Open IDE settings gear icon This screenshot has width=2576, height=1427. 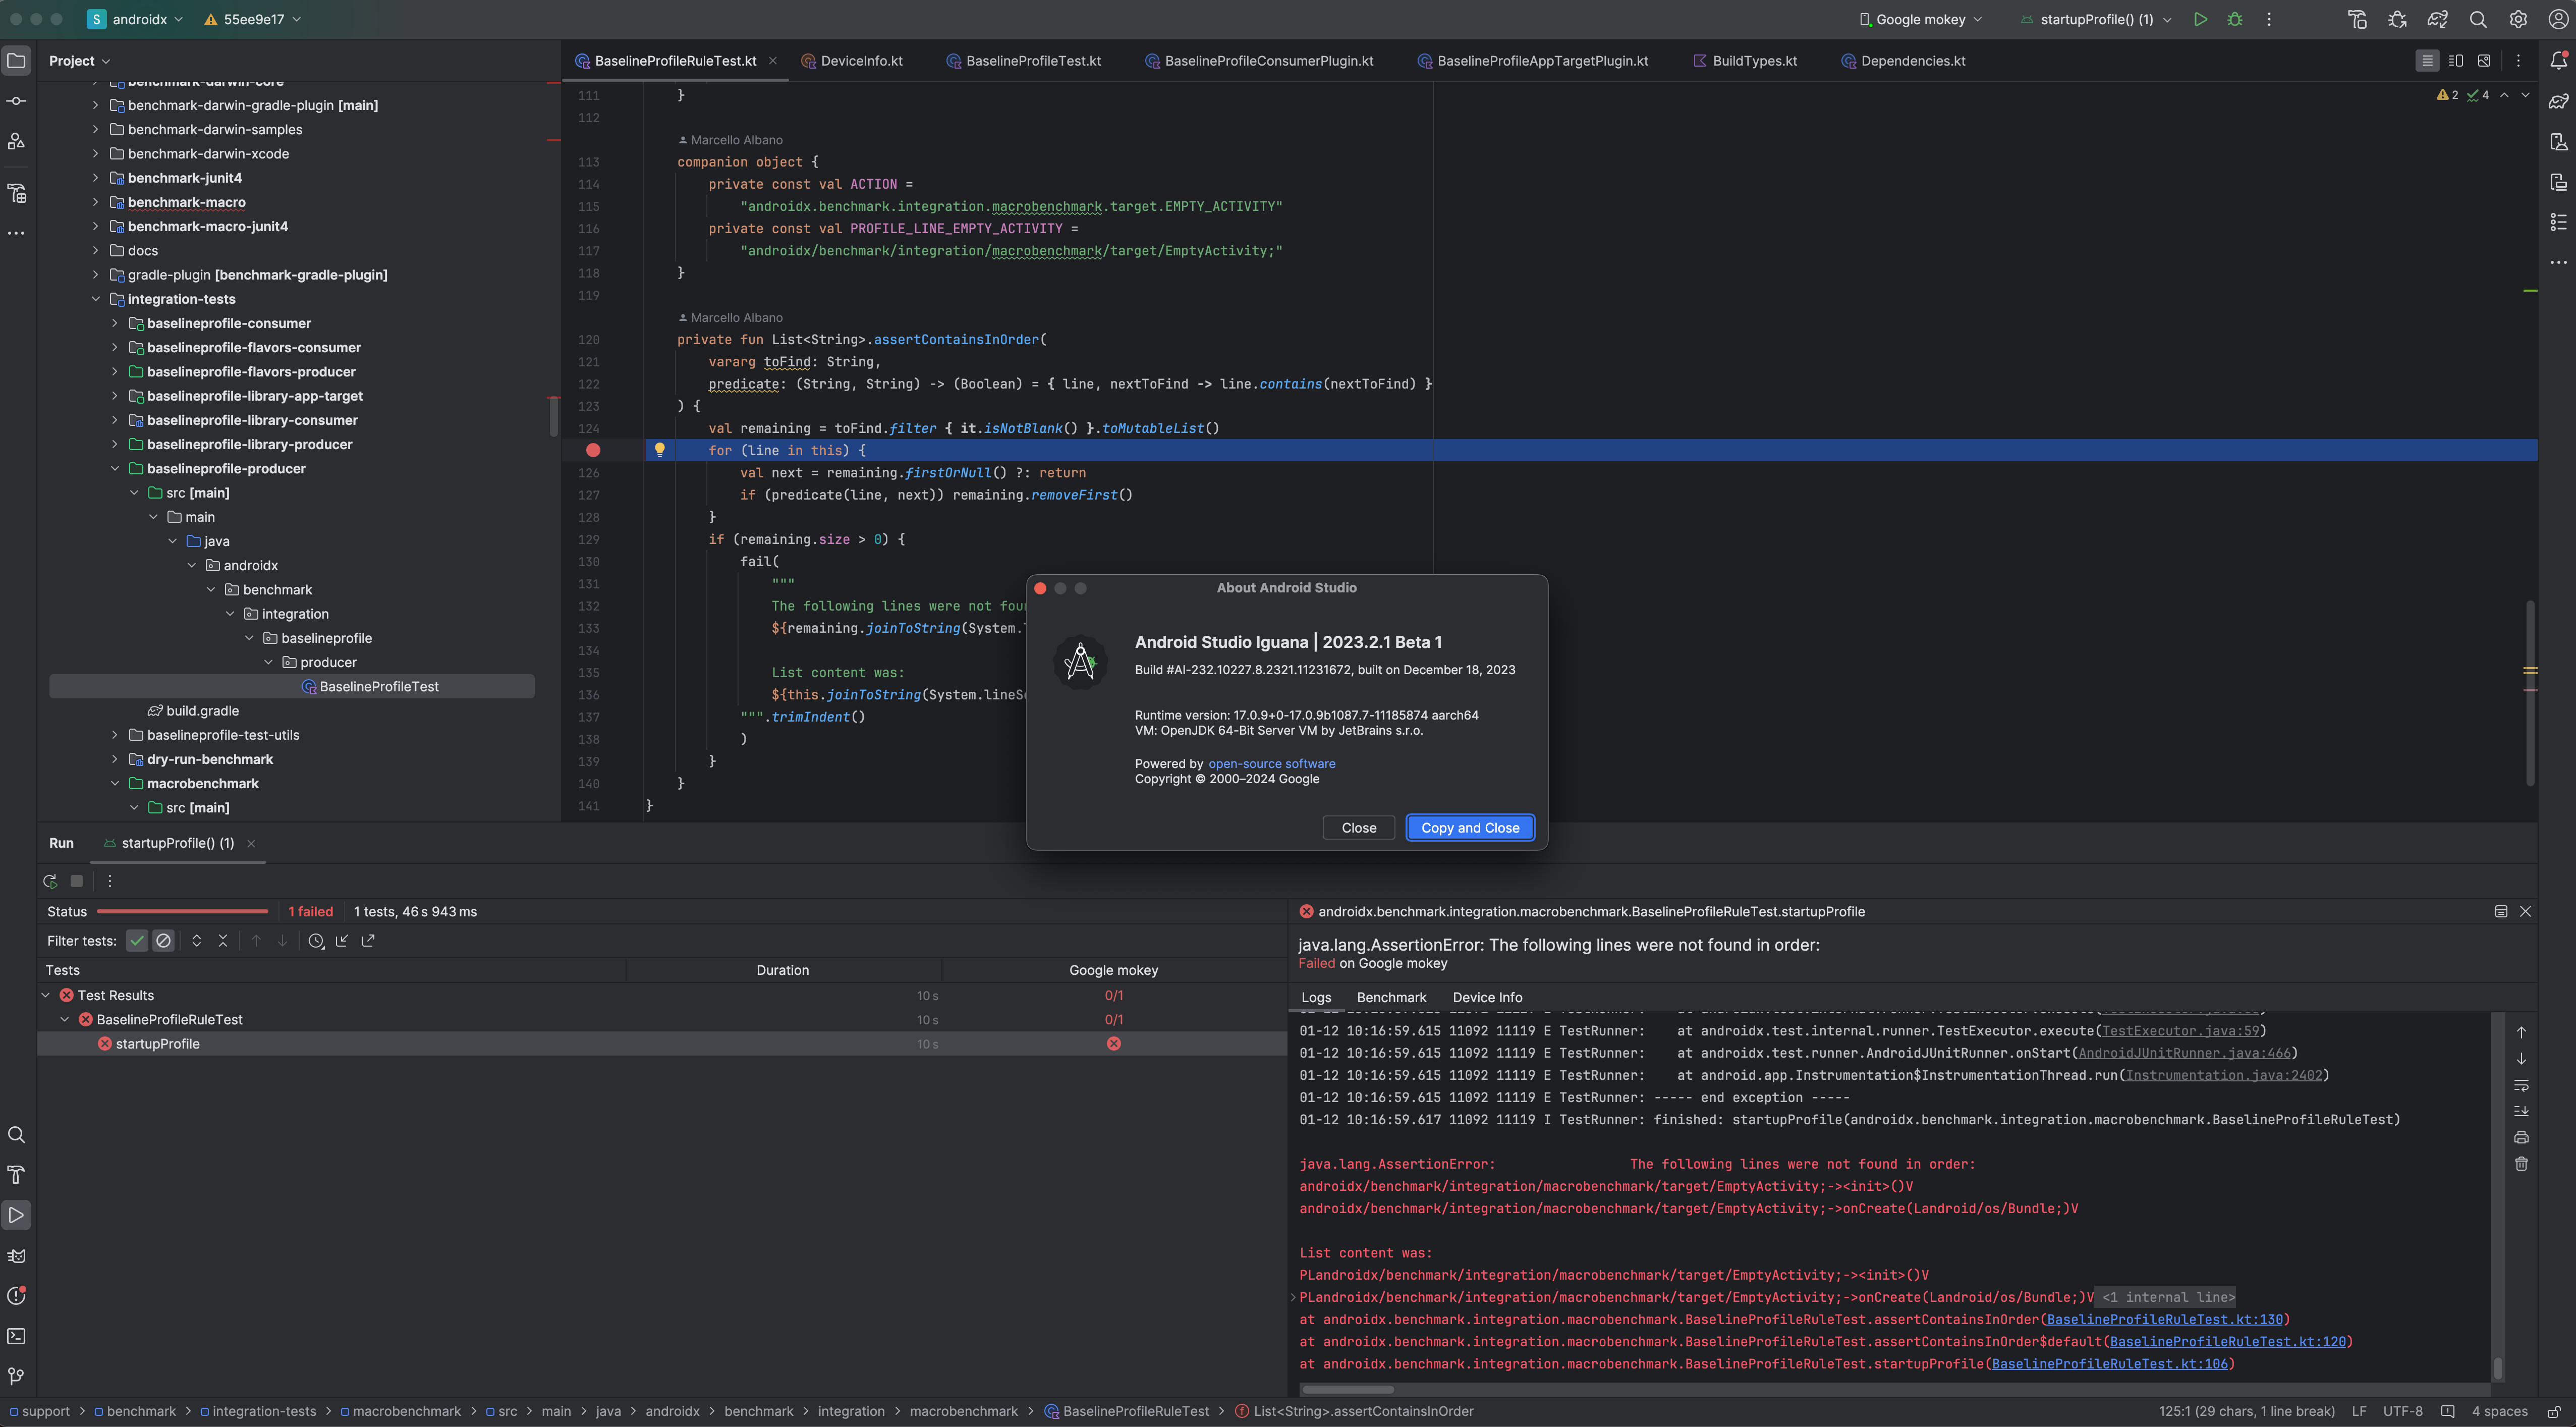(2518, 19)
